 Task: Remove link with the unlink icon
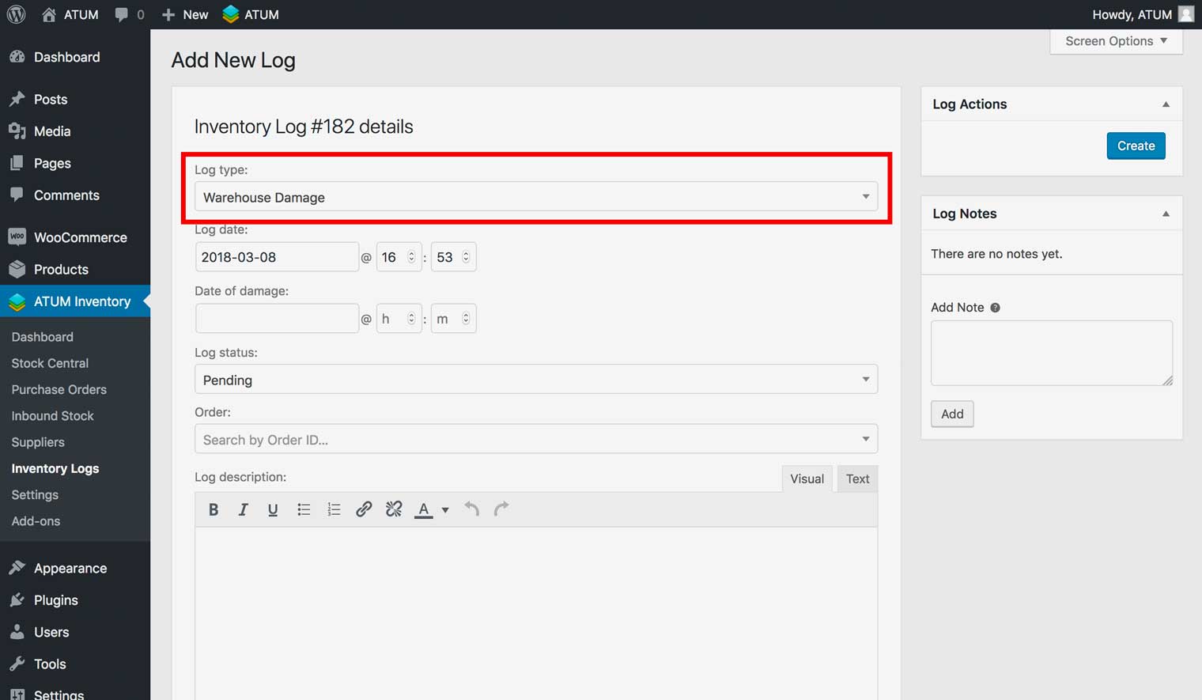(394, 509)
